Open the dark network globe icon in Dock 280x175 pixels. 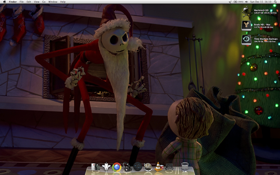(x=138, y=166)
